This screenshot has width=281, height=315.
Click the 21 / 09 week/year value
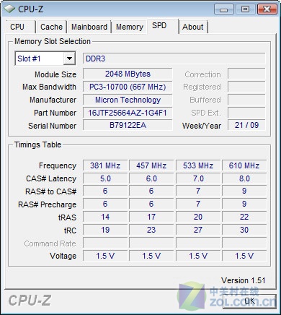[246, 125]
